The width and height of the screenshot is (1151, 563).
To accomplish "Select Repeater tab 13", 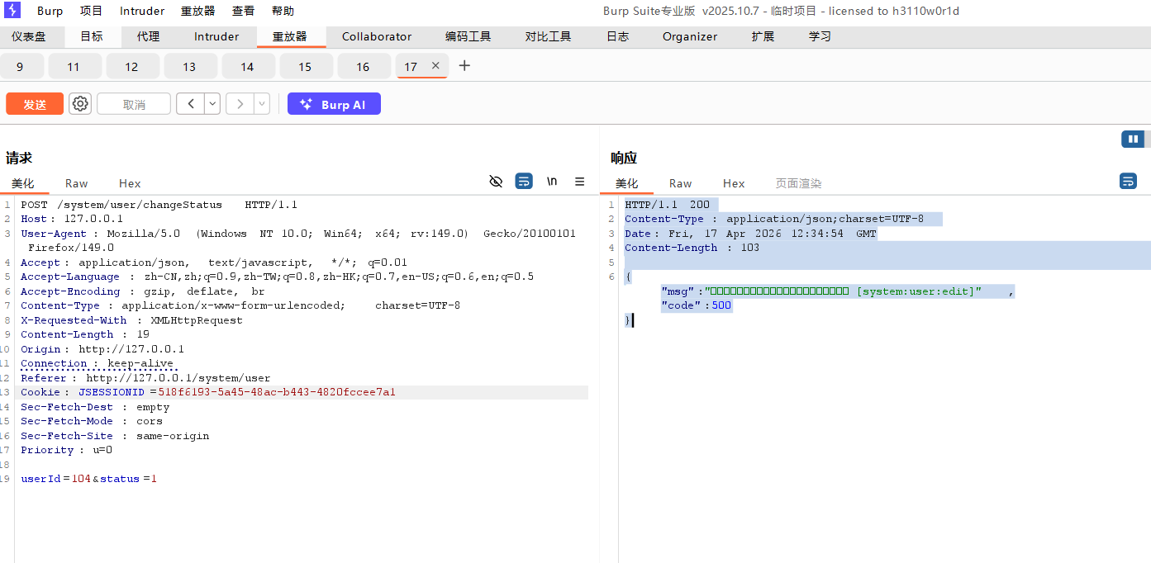I will pyautogui.click(x=189, y=66).
